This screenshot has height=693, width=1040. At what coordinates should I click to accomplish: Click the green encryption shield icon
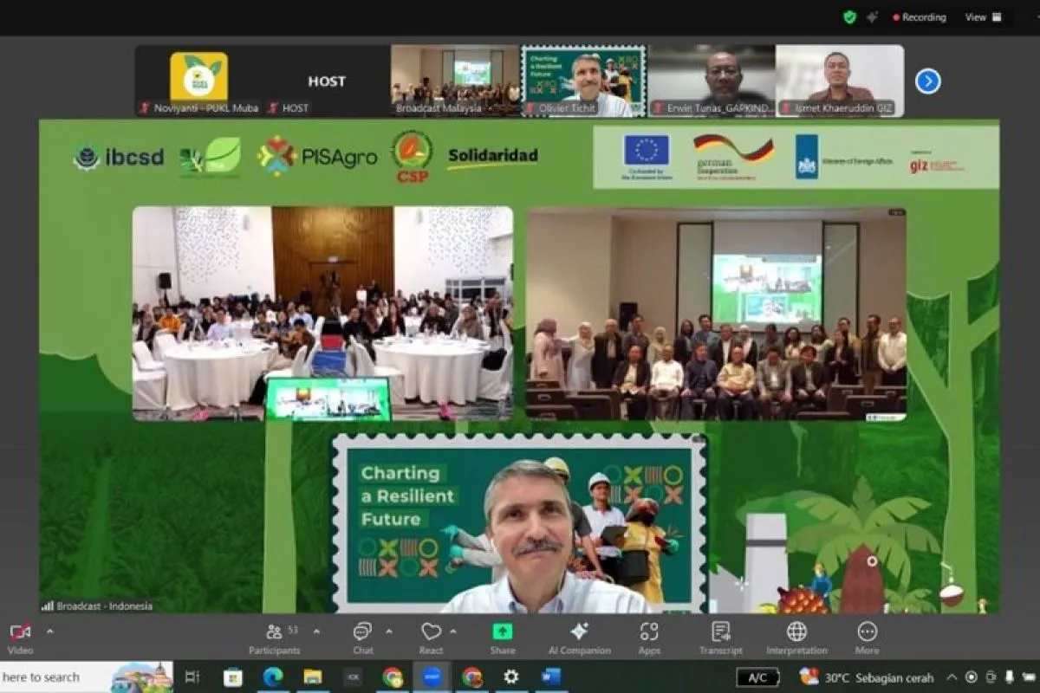click(x=849, y=17)
